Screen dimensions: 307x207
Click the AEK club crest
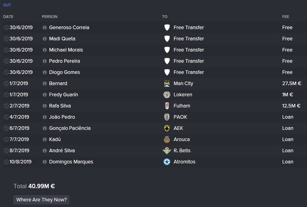[x=167, y=128]
